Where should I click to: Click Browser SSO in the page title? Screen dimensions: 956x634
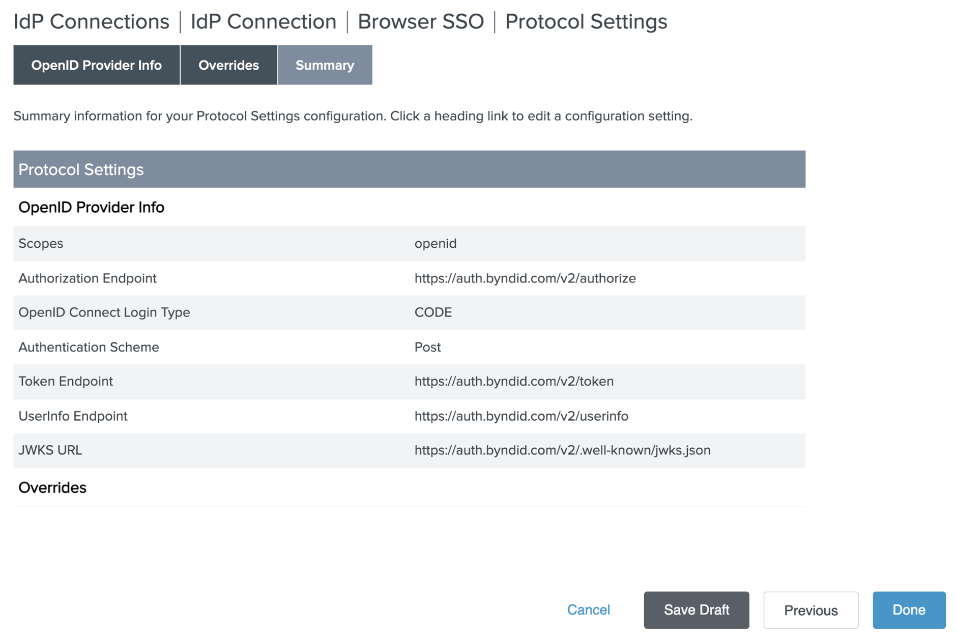(420, 21)
